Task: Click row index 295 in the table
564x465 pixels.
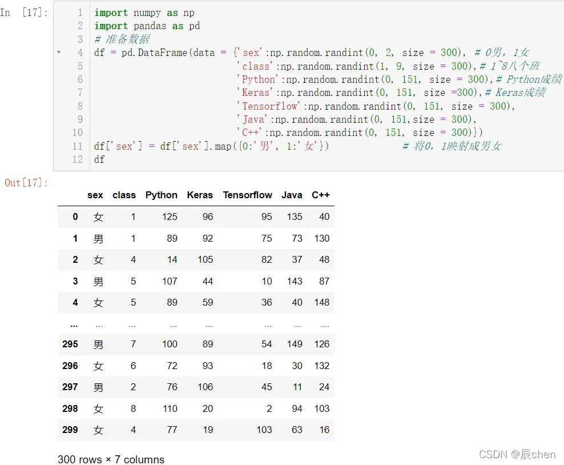Action: pos(70,344)
